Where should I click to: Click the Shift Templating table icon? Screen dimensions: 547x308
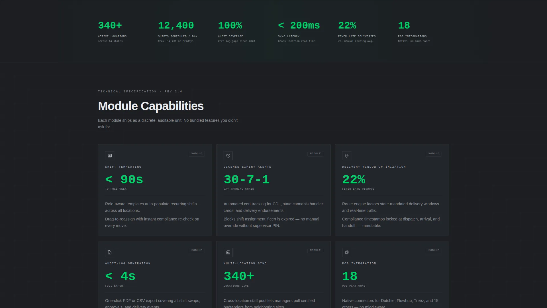tap(110, 156)
